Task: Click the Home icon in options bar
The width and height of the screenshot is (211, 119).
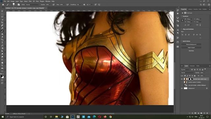Action: (x=3, y=5)
